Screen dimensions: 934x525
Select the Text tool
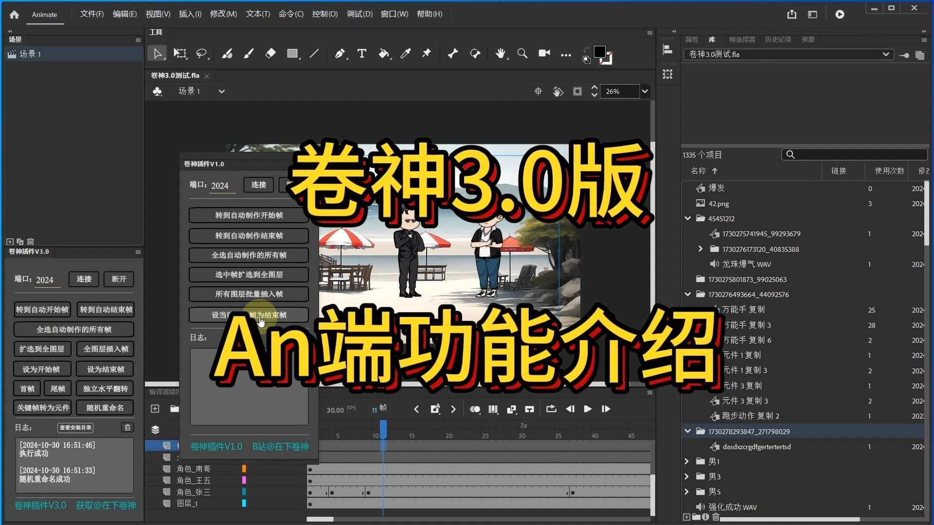tap(361, 53)
